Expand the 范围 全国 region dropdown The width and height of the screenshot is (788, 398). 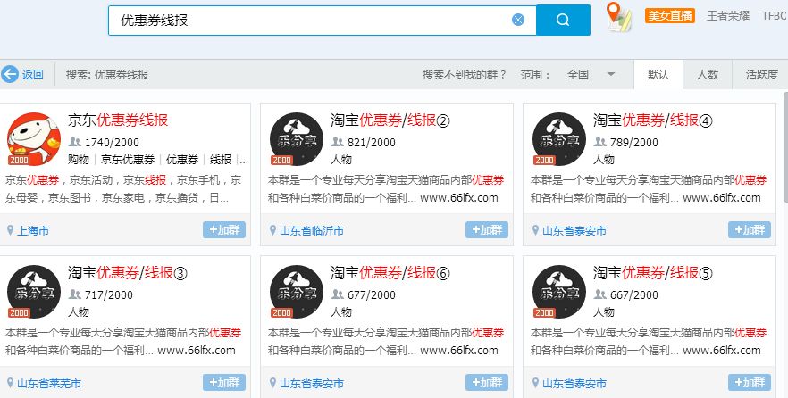point(611,75)
